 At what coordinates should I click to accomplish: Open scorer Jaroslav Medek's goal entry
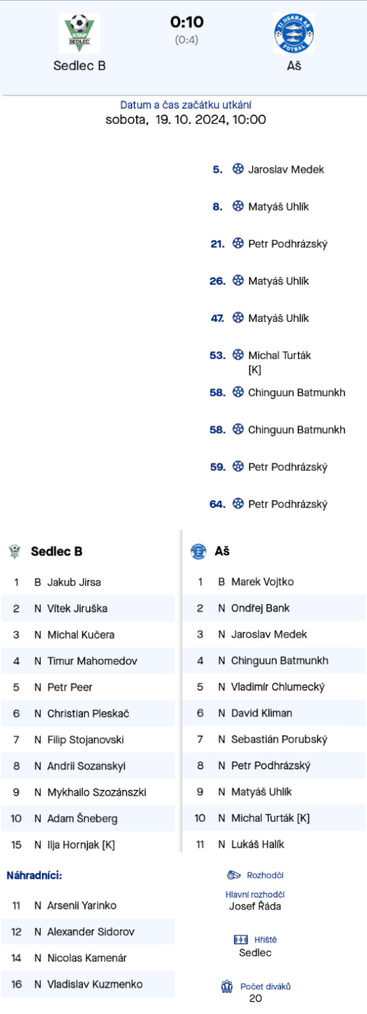pyautogui.click(x=286, y=169)
